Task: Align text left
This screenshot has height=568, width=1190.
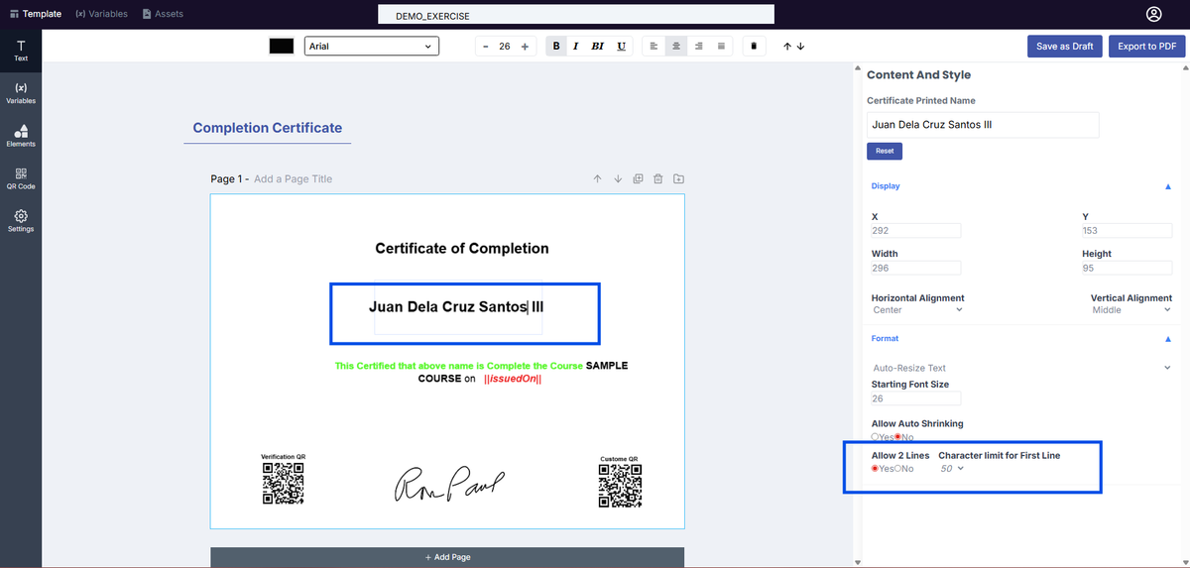Action: click(654, 47)
